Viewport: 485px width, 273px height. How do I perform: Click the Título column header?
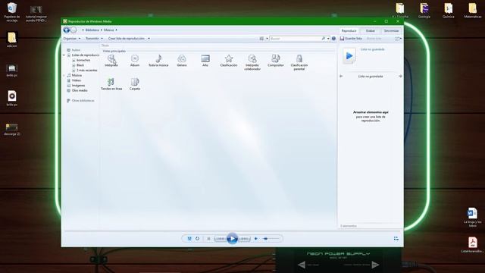[x=105, y=45]
